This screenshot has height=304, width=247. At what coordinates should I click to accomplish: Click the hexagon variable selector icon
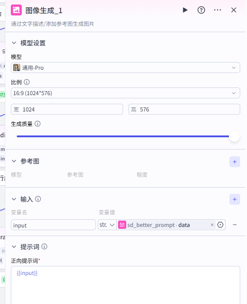[220, 225]
